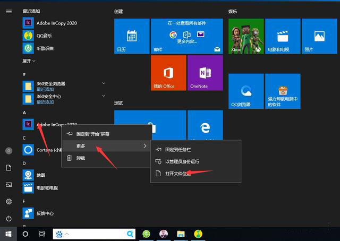This screenshot has width=340, height=241.
Task: Open Adobe InCopy 2020 under recently added
Action: 50,23
